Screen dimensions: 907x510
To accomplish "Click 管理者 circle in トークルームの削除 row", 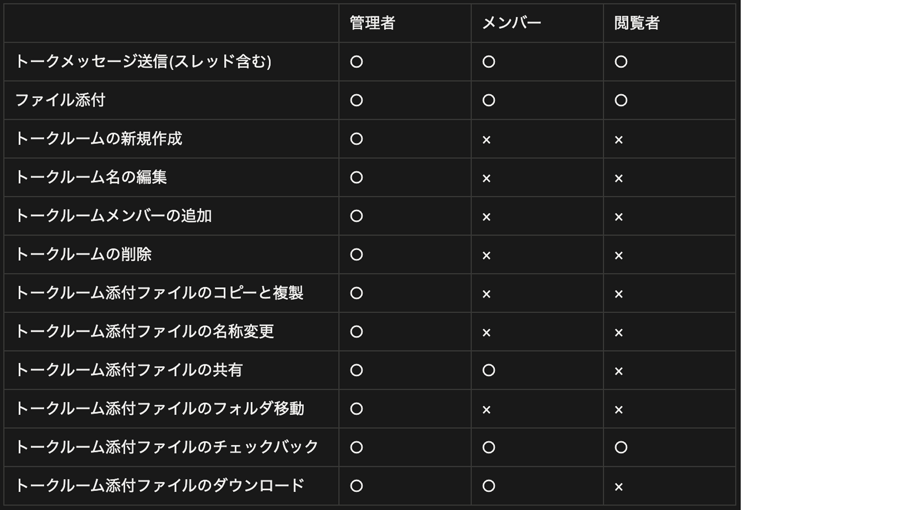I will click(x=357, y=255).
